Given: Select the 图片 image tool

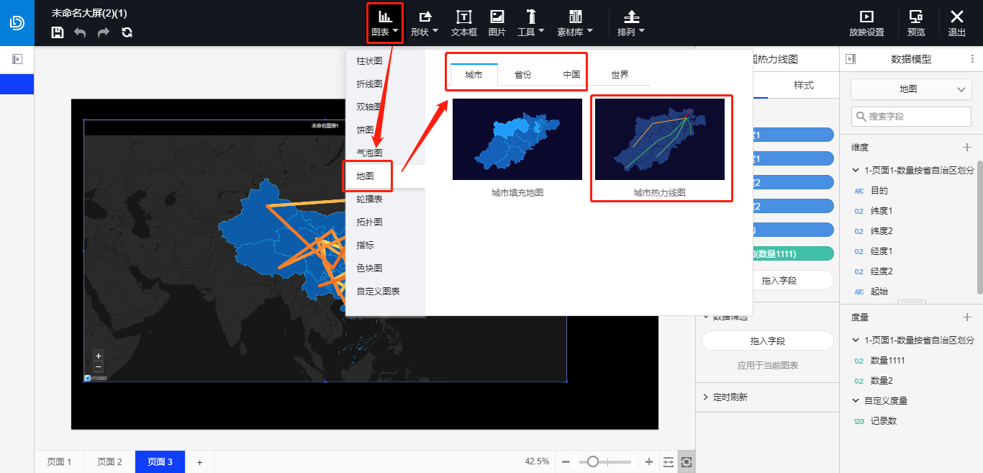Looking at the screenshot, I should pos(497,23).
